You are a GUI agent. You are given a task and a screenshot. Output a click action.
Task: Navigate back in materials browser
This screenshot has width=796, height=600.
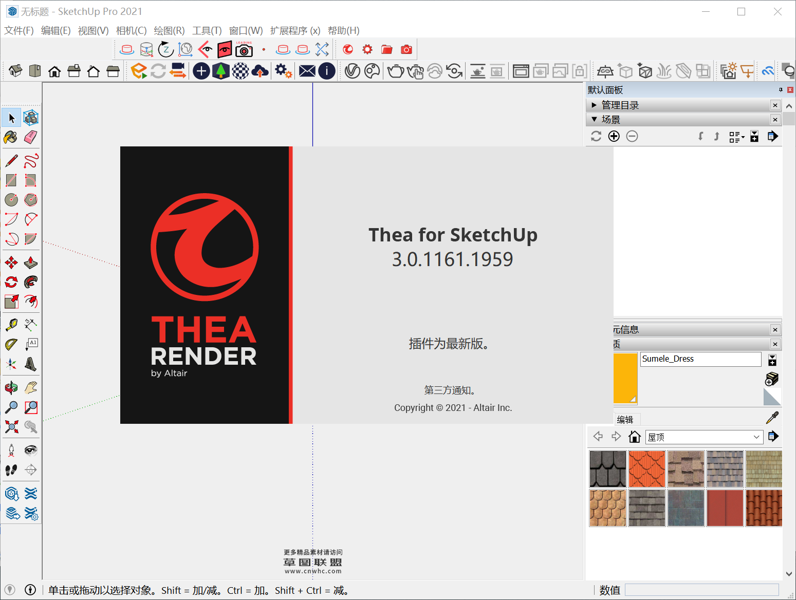tap(598, 437)
